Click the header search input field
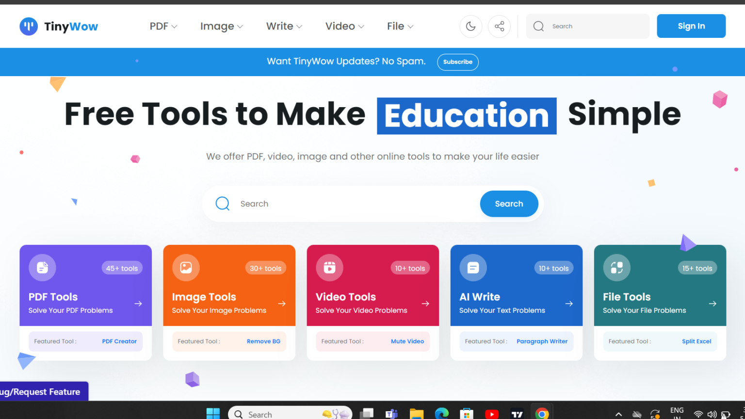The height and width of the screenshot is (419, 745). click(588, 26)
